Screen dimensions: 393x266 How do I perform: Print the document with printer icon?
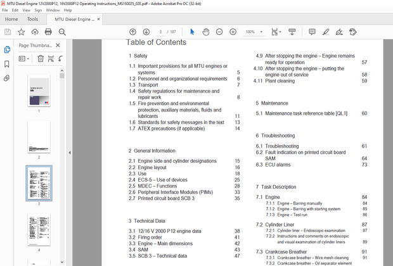point(48,32)
